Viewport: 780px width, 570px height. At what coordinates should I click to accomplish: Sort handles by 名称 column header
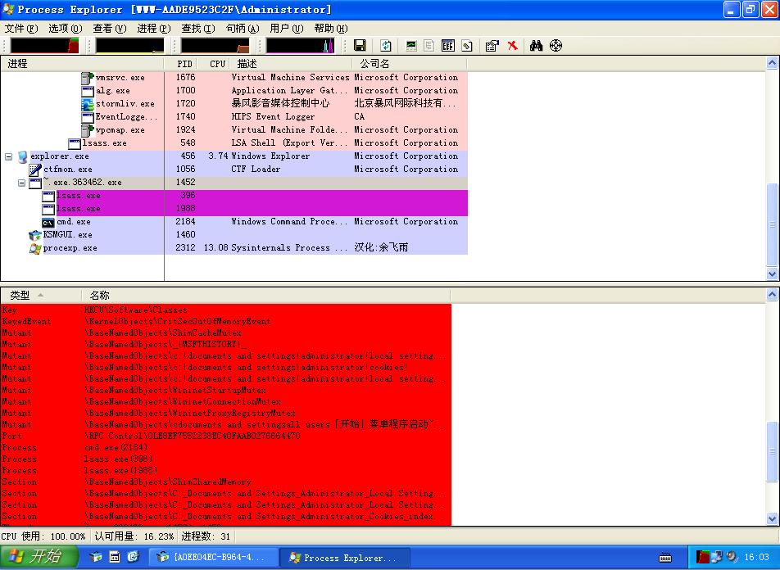pos(266,296)
